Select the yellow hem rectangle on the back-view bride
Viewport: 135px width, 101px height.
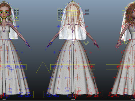pyautogui.click(x=73, y=94)
